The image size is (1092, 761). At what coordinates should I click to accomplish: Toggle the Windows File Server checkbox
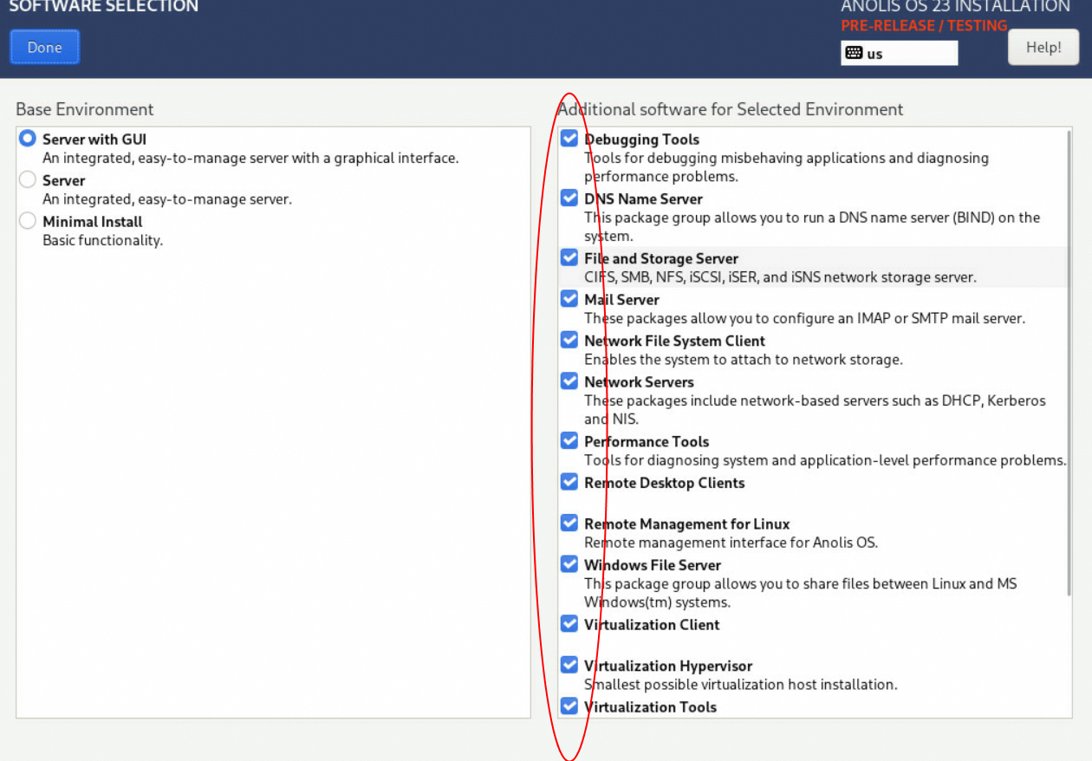[569, 564]
